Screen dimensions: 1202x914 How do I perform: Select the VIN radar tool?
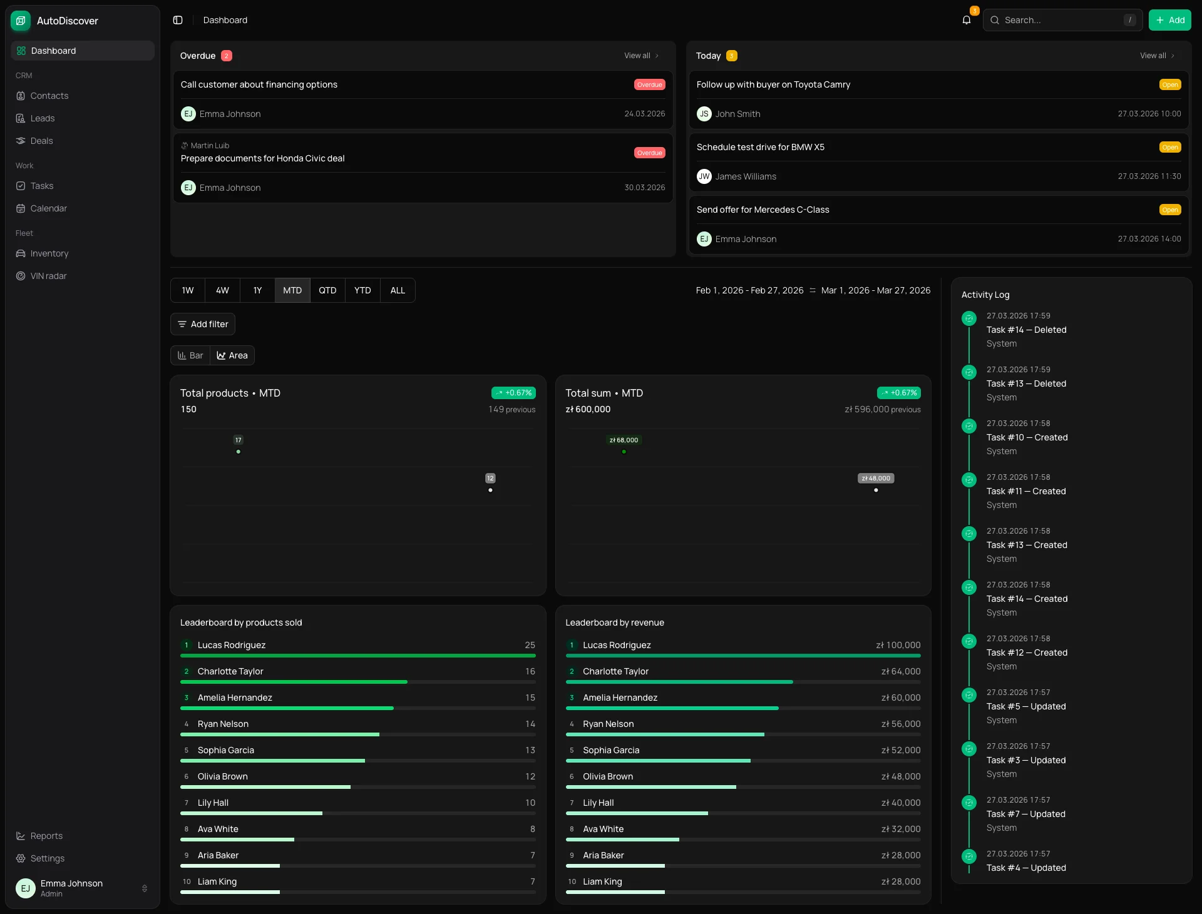48,275
